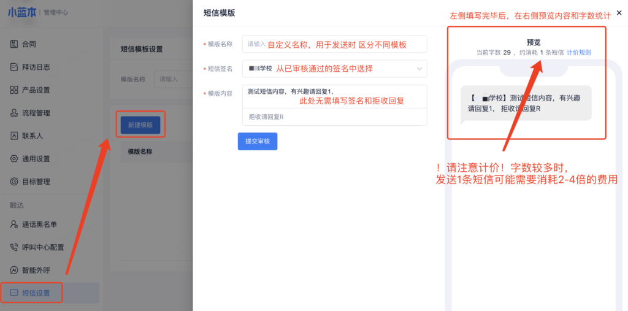Click the 拜访日志 visit log icon
628x311 pixels.
pyautogui.click(x=14, y=67)
